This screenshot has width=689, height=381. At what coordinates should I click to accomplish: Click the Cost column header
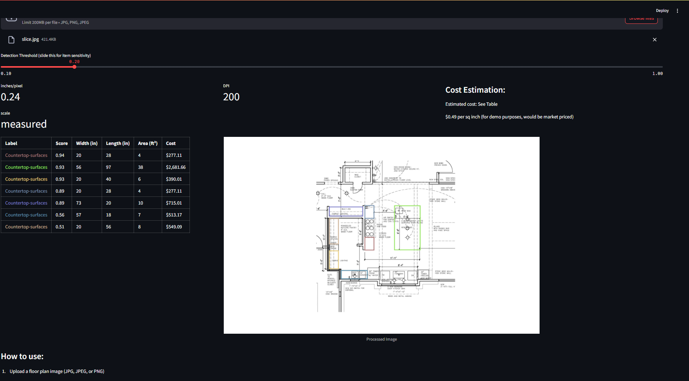[x=171, y=143]
